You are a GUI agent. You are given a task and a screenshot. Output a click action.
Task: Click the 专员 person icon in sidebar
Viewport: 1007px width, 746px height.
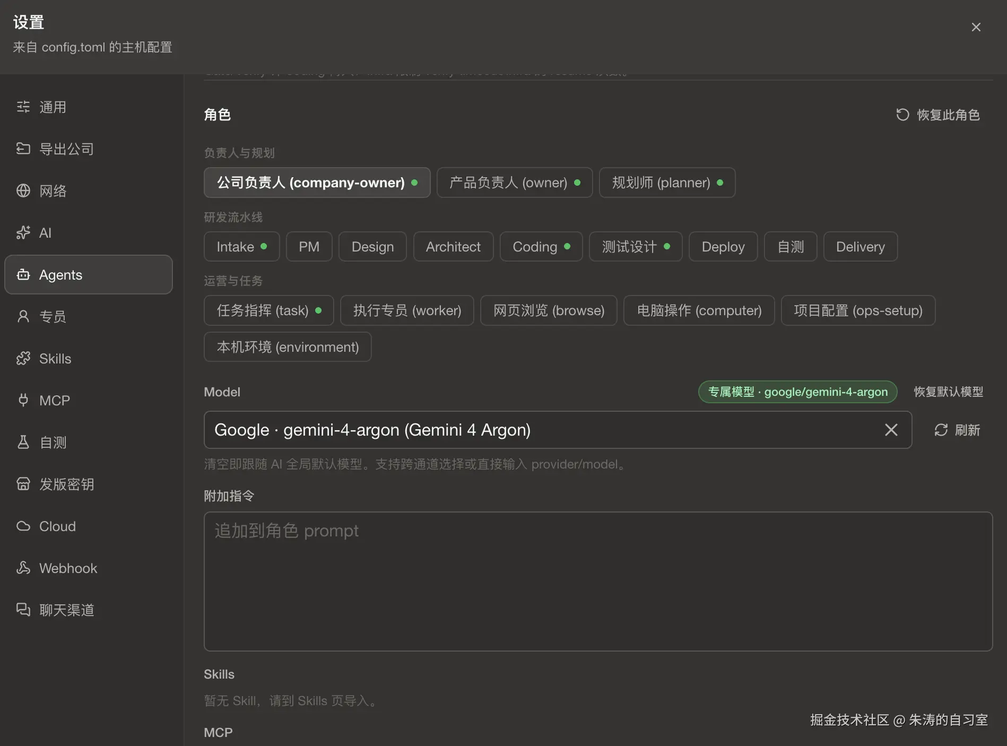[x=23, y=317]
